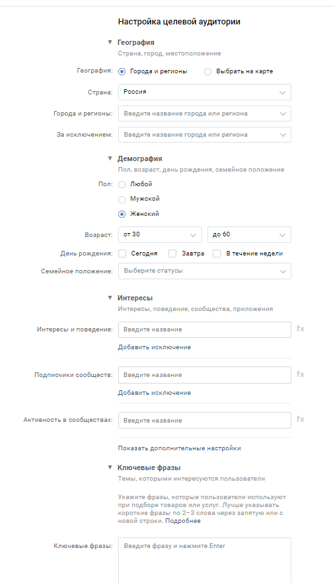
Task: Collapse the География section triangle
Action: 110,42
